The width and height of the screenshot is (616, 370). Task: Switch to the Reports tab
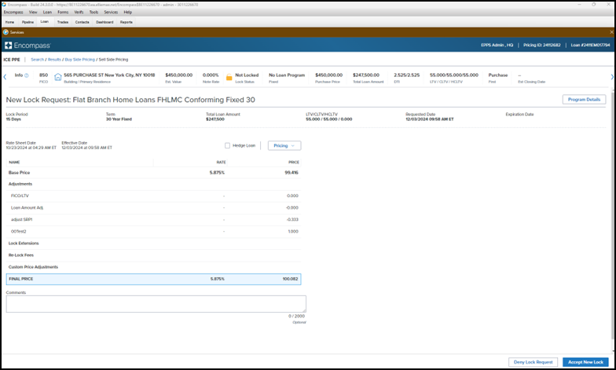coord(126,22)
